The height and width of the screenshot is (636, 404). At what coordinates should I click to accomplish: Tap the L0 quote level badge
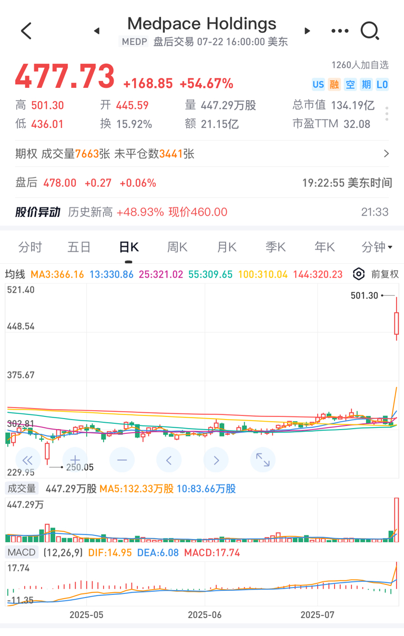382,84
